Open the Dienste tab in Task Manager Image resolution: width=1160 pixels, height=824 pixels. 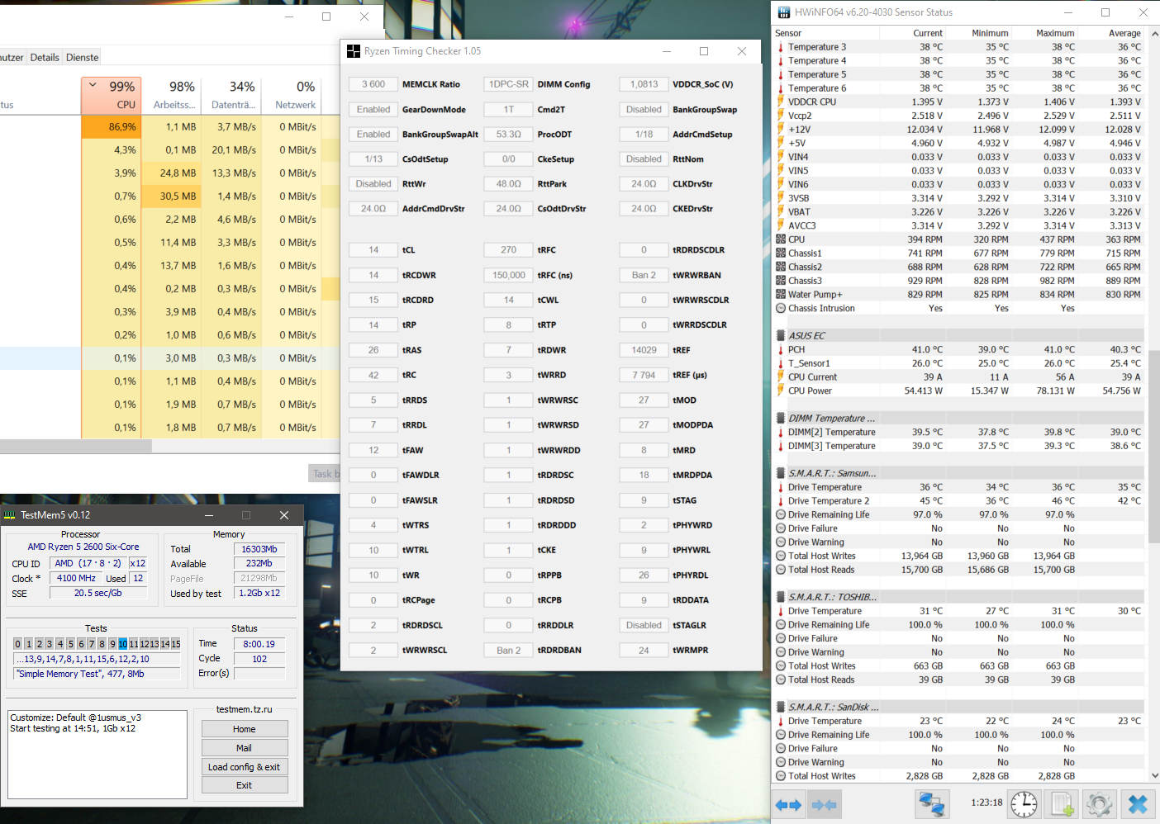83,58
